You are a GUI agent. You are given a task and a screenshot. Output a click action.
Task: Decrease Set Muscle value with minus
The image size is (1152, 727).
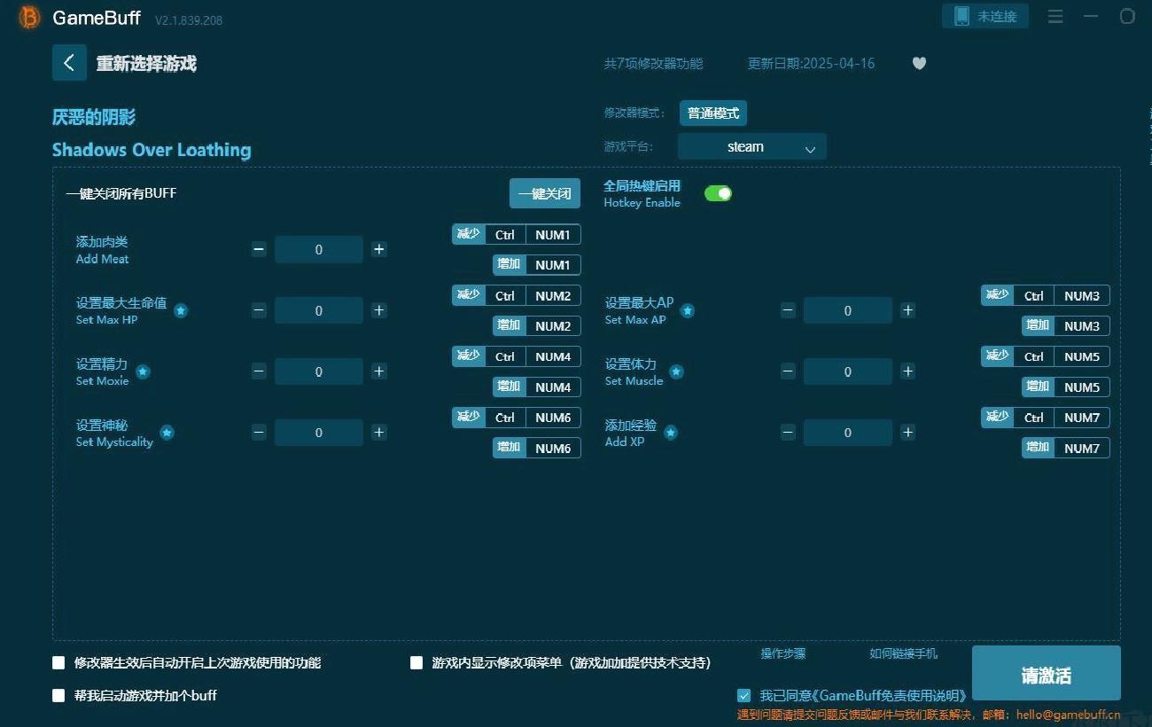(788, 372)
